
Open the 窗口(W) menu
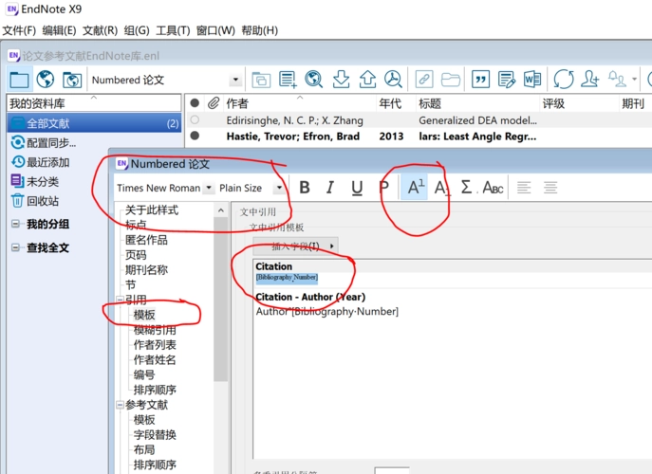[x=215, y=30]
